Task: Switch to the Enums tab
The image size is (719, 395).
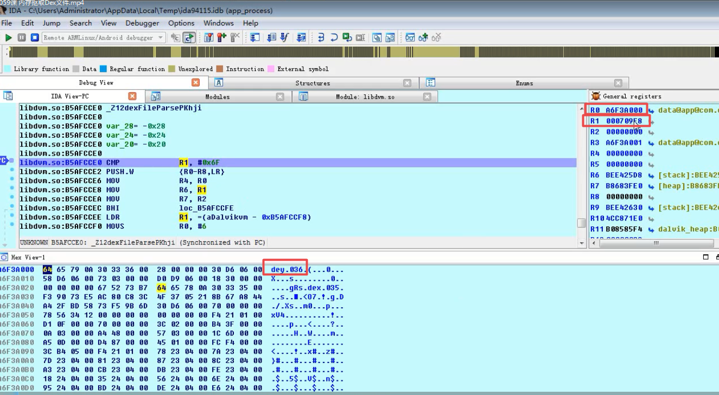Action: (x=524, y=83)
